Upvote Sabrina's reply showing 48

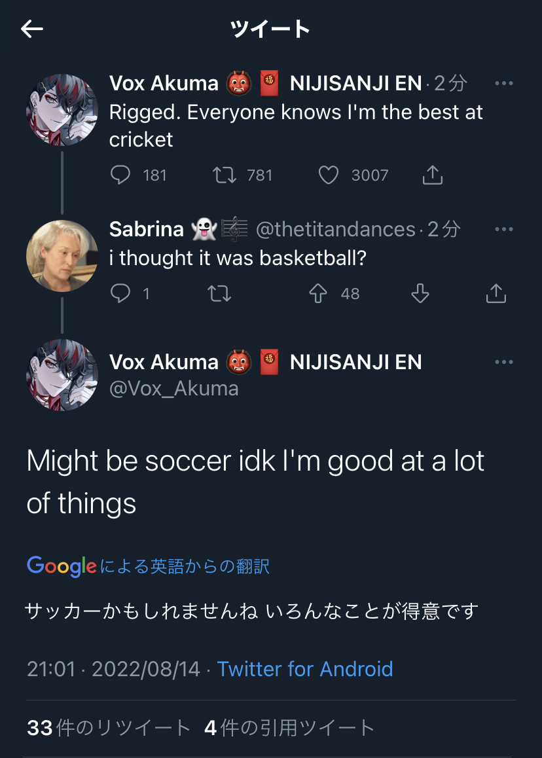[318, 294]
